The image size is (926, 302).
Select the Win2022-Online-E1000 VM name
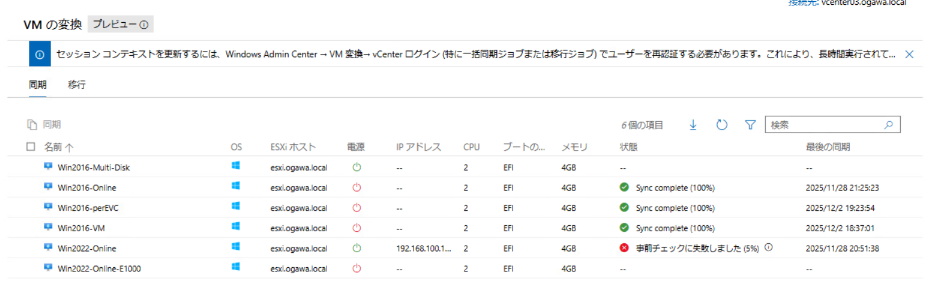pos(99,268)
